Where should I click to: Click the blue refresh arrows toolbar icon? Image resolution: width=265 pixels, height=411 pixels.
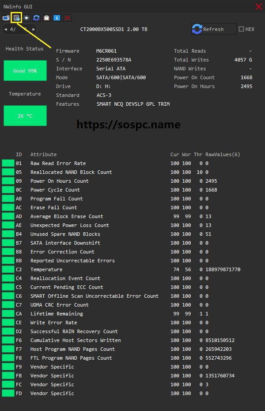point(37,18)
